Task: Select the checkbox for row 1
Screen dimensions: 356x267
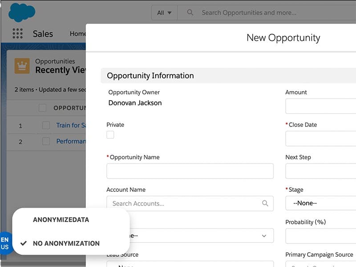Action: coord(46,125)
